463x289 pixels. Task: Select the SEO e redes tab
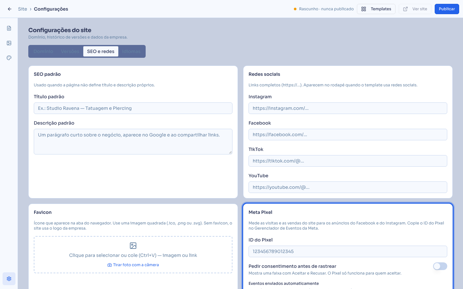101,51
